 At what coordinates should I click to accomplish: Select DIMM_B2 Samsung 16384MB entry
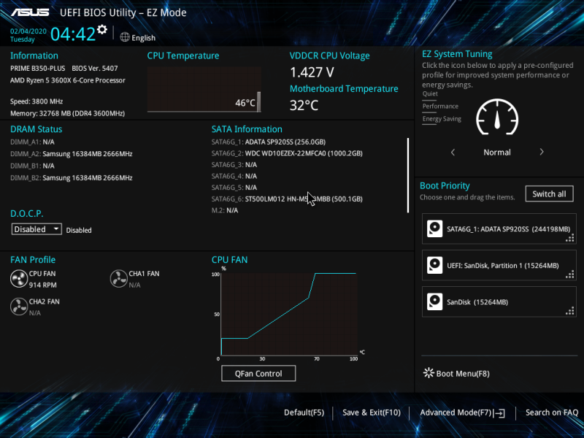71,178
